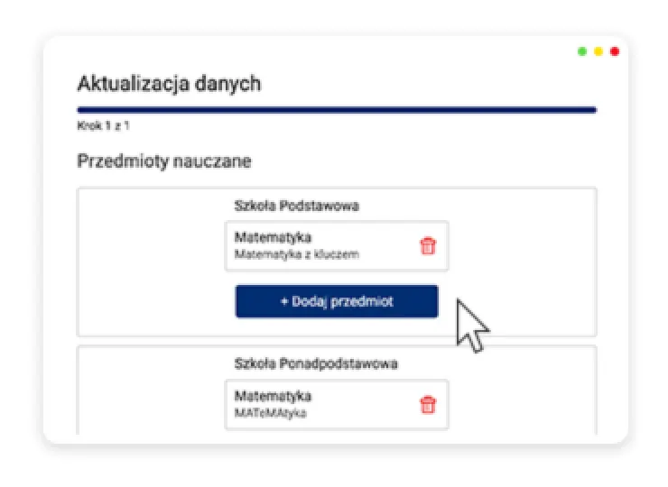Click the Szkoła Podstawowa section heading
Viewport: 668px width, 487px height.
[296, 206]
